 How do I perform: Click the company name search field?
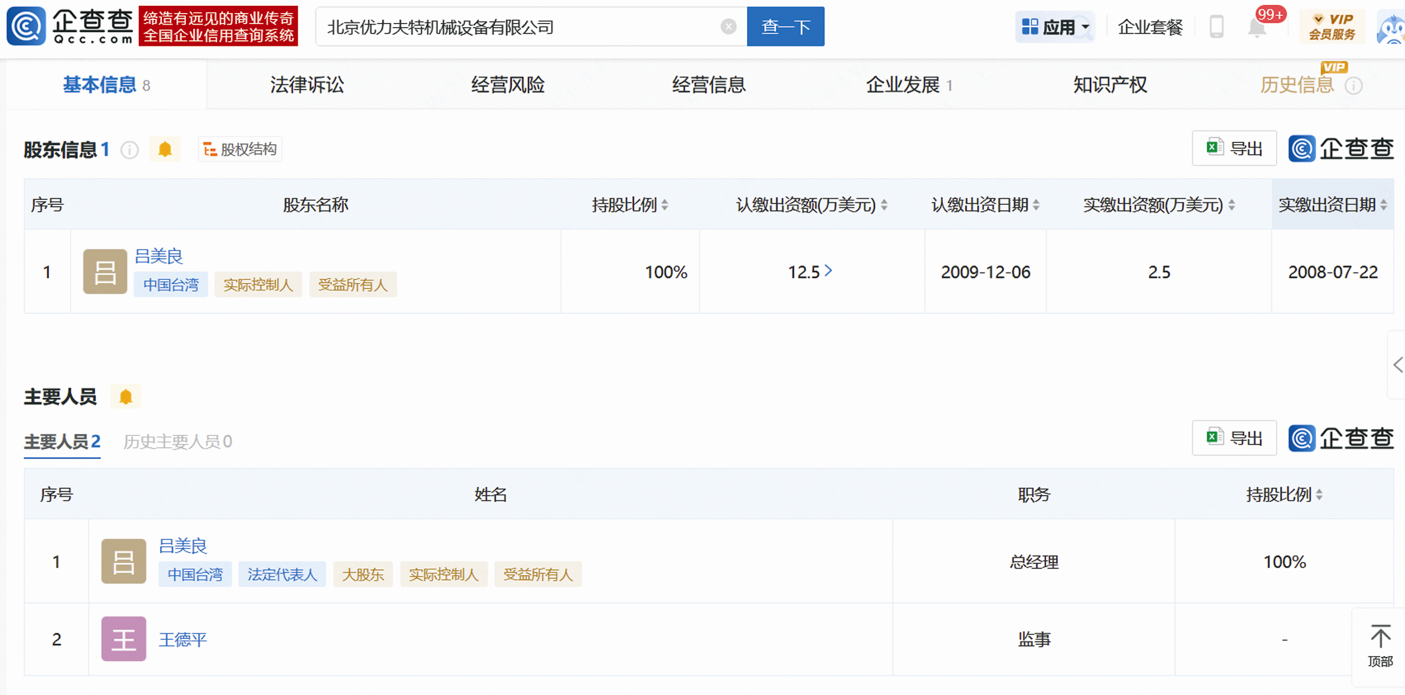518,27
